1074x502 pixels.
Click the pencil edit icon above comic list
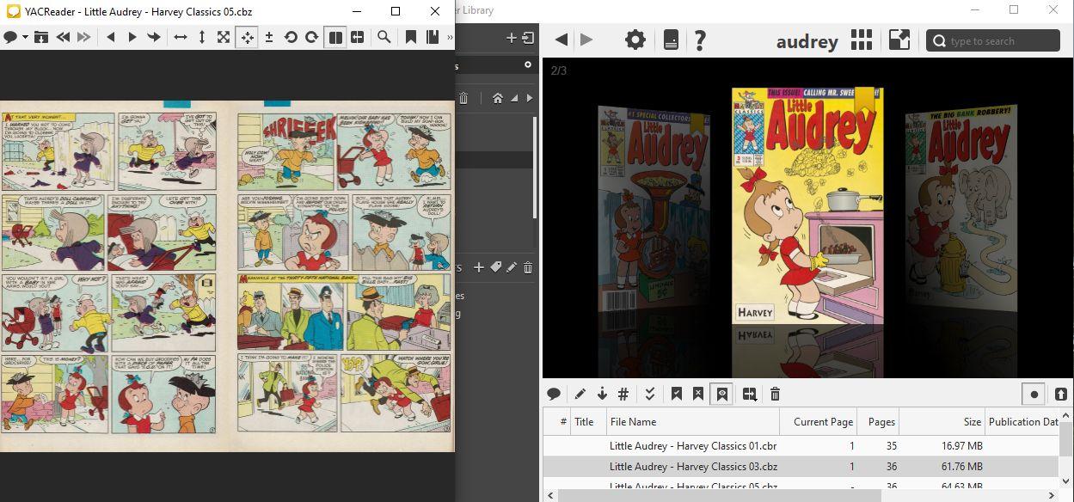[x=580, y=394]
